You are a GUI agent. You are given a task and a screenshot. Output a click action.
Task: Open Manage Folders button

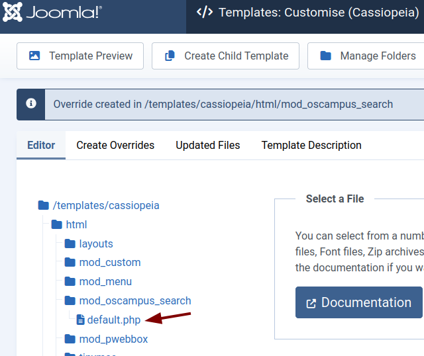[x=366, y=56]
